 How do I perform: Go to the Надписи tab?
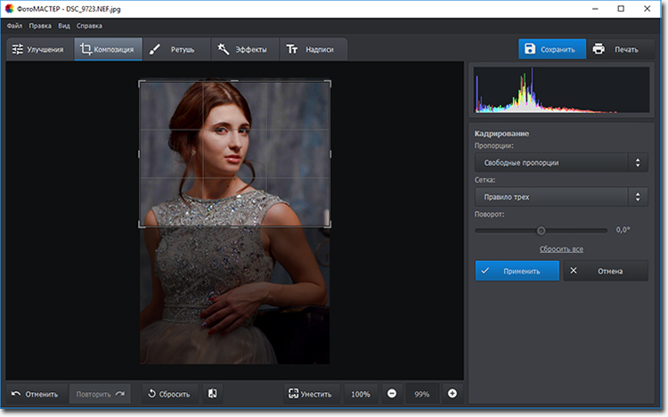point(311,49)
